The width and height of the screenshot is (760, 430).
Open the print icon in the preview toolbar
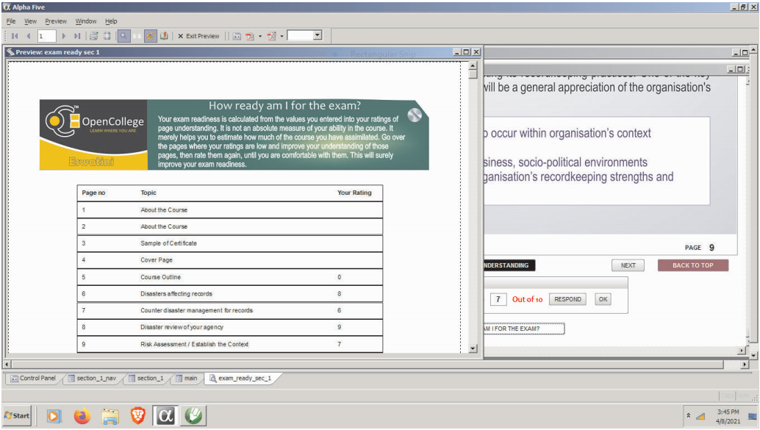pyautogui.click(x=94, y=35)
